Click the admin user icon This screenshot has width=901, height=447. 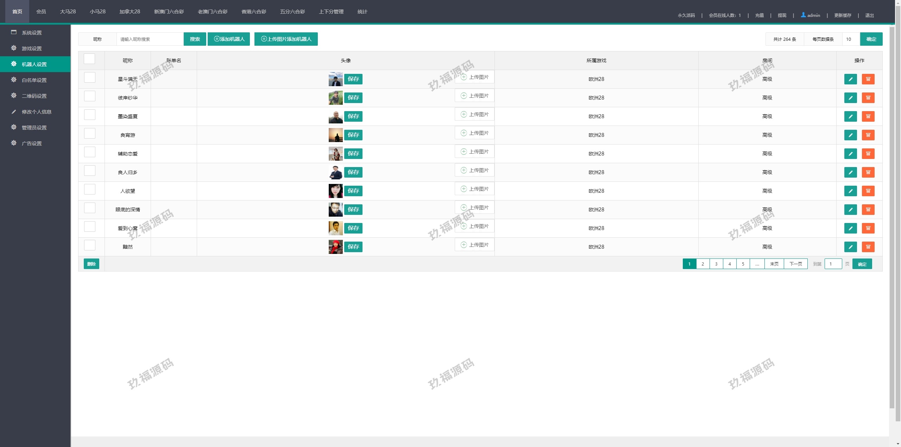pyautogui.click(x=803, y=15)
